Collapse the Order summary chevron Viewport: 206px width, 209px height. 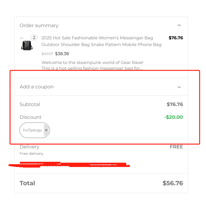tap(179, 26)
